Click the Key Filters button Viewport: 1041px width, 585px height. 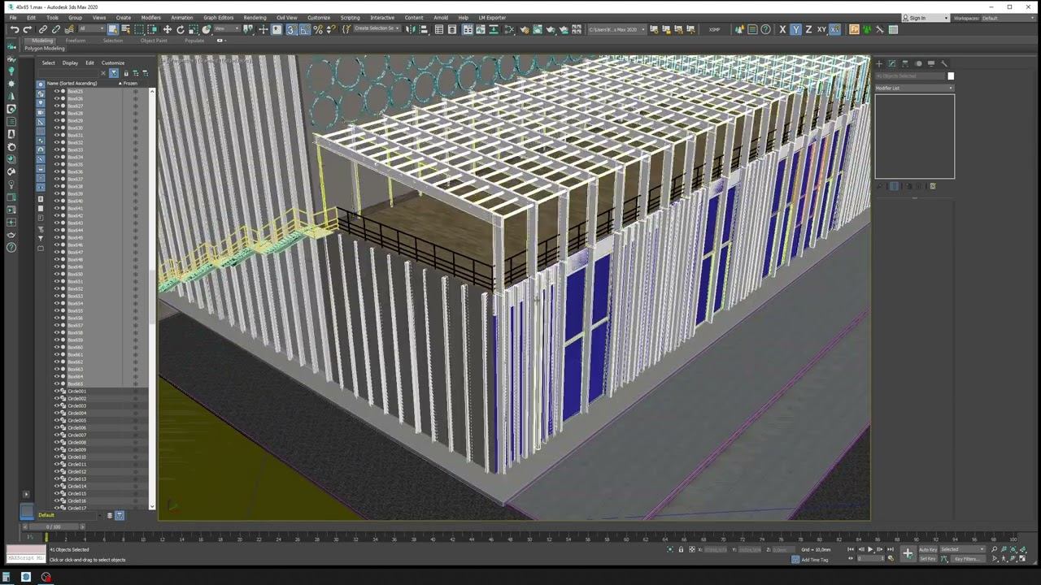point(967,558)
